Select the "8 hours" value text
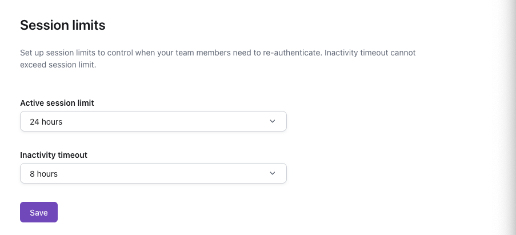 coord(43,174)
